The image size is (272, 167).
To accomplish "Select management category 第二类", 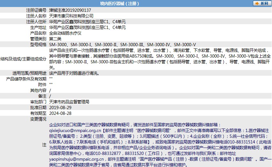I will coord(55,39).
